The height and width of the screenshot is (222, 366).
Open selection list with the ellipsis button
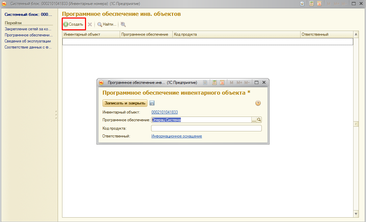tap(254, 120)
